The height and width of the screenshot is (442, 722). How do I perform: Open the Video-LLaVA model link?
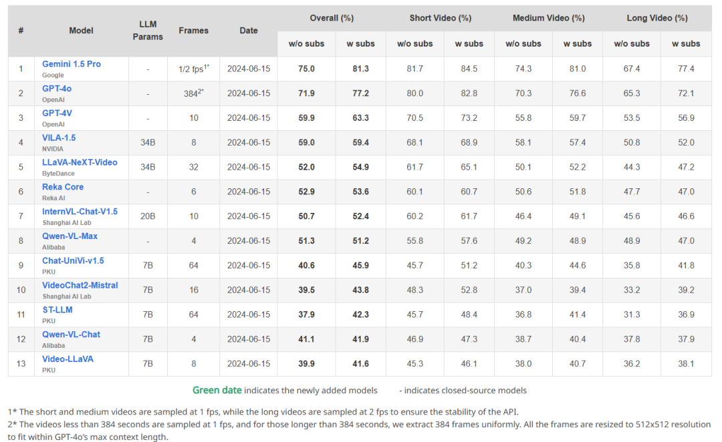click(68, 359)
